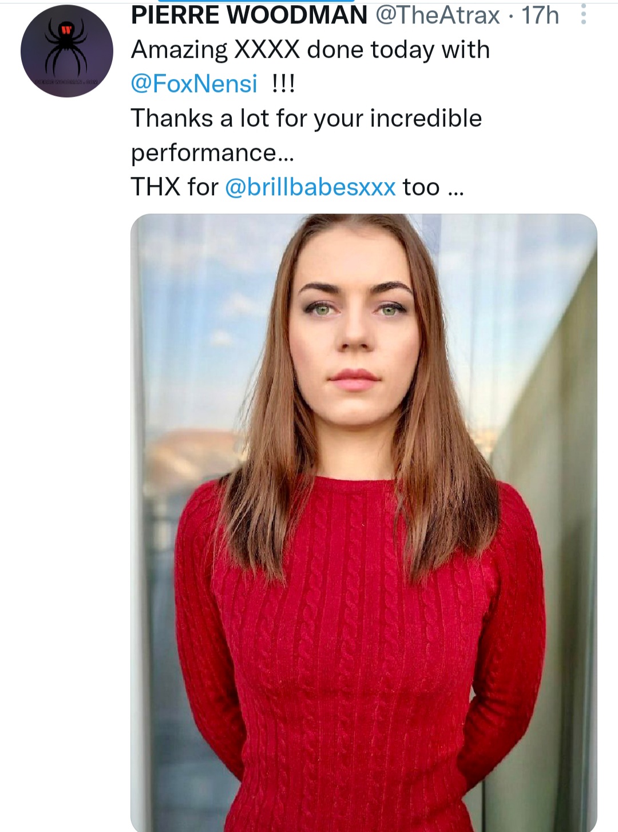Click the red W mark on the avatar
The image size is (618, 832).
[x=67, y=28]
